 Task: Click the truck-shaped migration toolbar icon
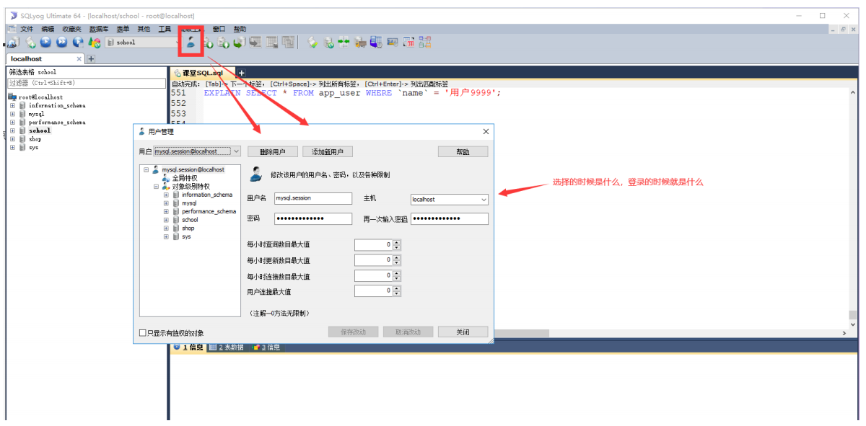(x=360, y=43)
